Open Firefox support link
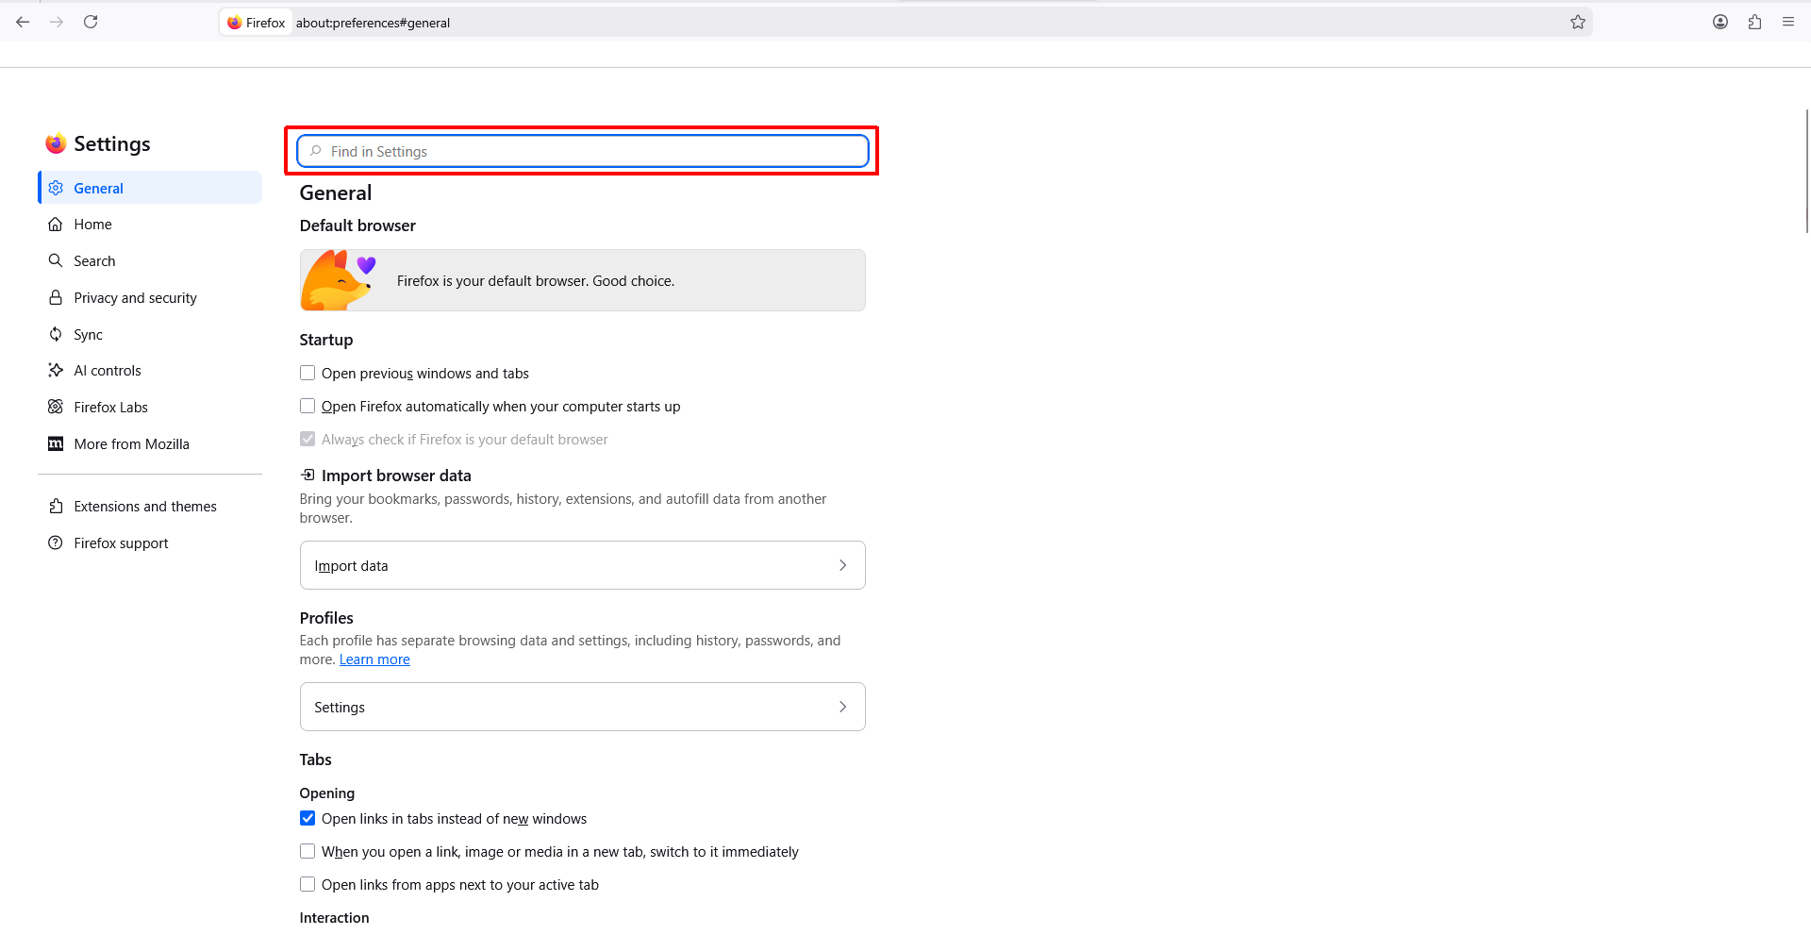 tap(150, 543)
